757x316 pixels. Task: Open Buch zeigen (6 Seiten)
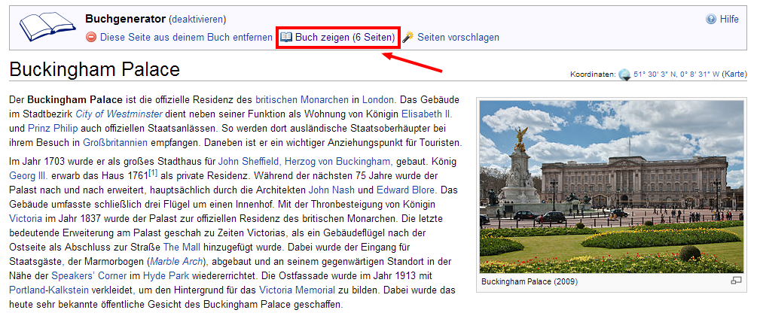pyautogui.click(x=345, y=37)
